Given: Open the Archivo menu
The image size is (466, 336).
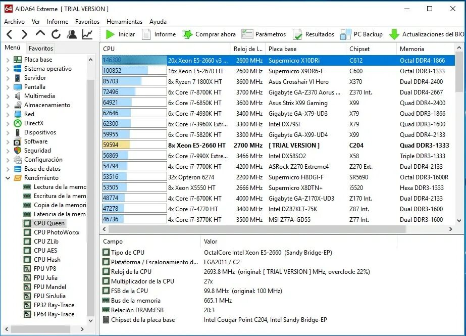Looking at the screenshot, I should pos(14,21).
